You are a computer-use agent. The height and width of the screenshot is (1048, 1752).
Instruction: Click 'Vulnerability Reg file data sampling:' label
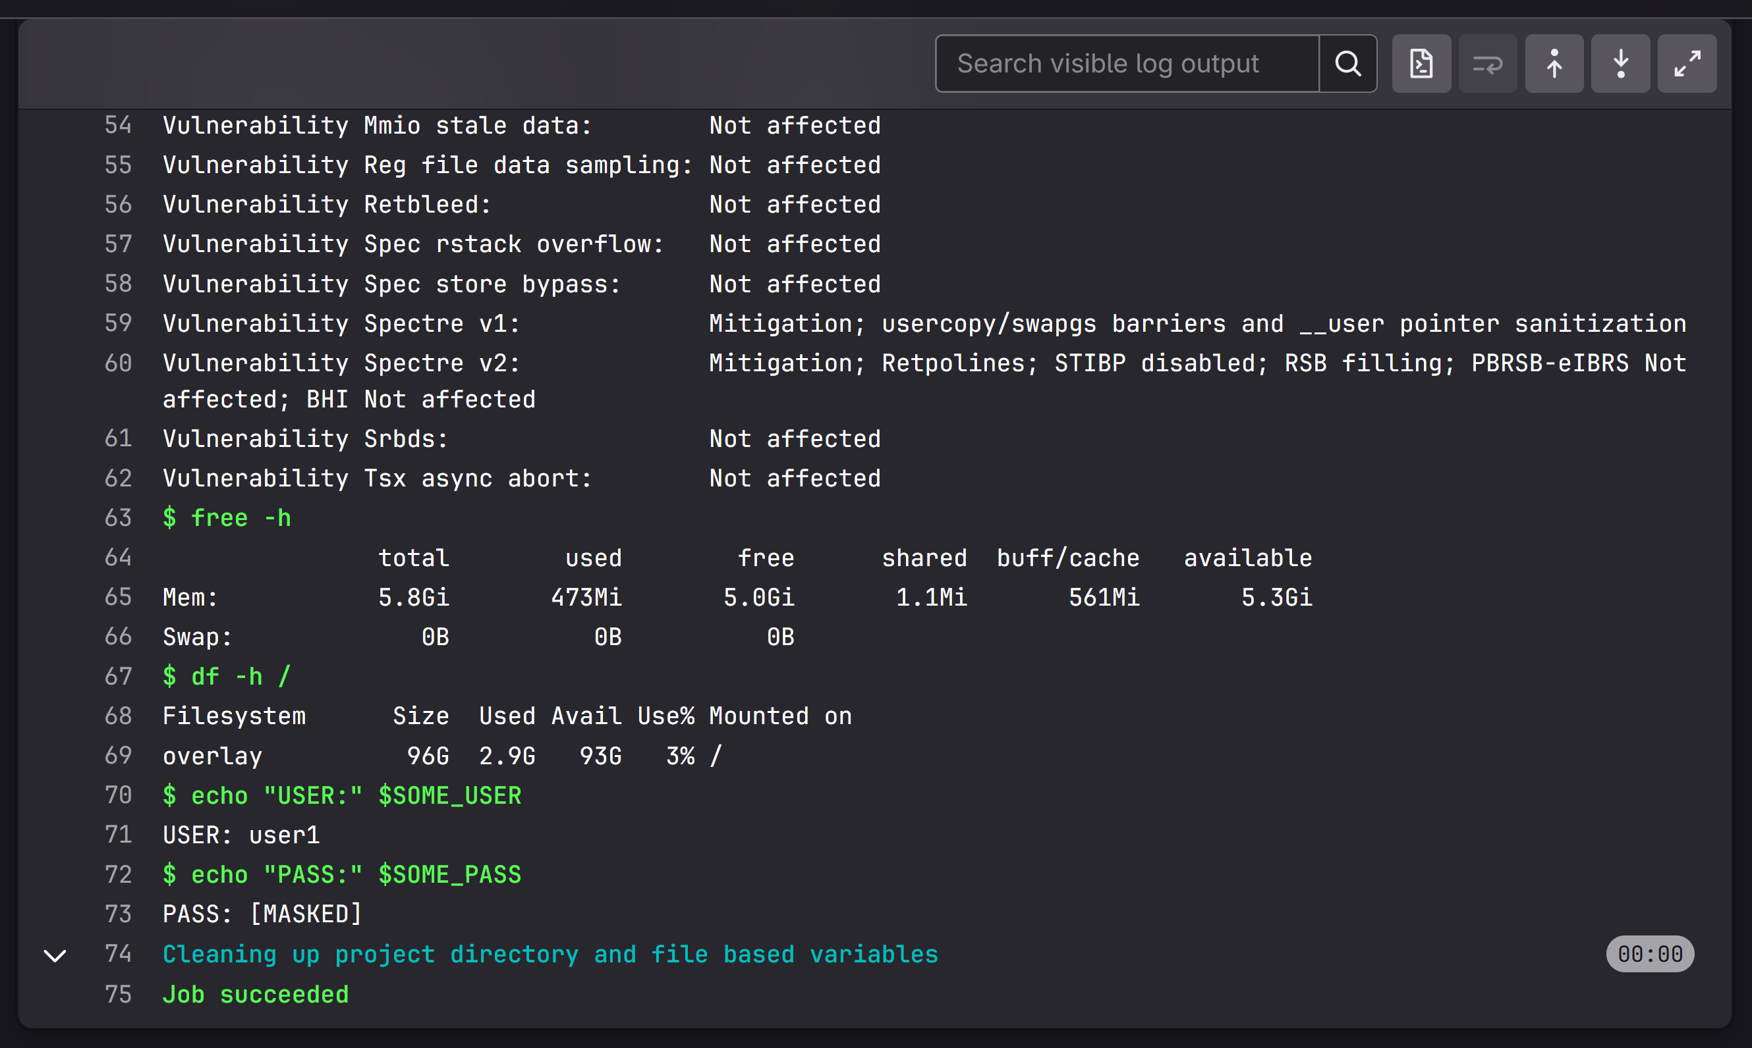point(428,165)
